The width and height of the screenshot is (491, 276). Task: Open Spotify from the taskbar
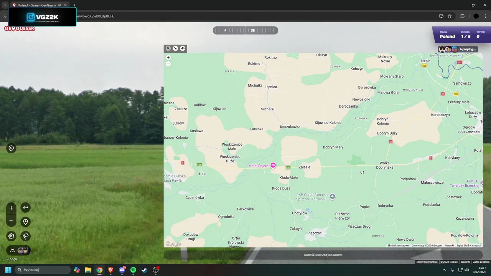point(133,270)
